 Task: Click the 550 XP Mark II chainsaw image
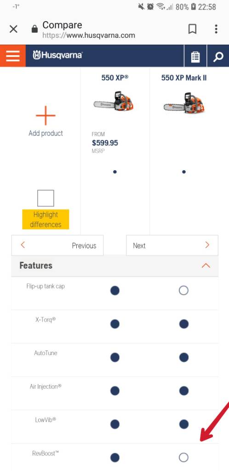point(184,103)
